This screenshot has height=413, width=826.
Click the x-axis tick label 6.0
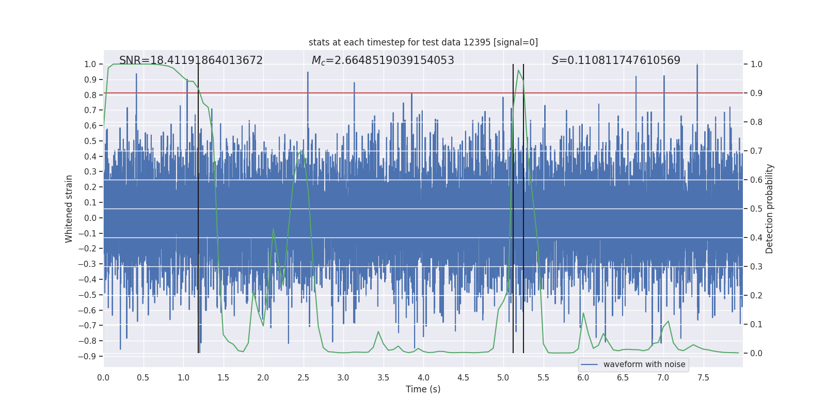click(x=583, y=378)
